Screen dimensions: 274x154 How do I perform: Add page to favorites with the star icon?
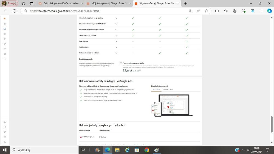(206, 11)
